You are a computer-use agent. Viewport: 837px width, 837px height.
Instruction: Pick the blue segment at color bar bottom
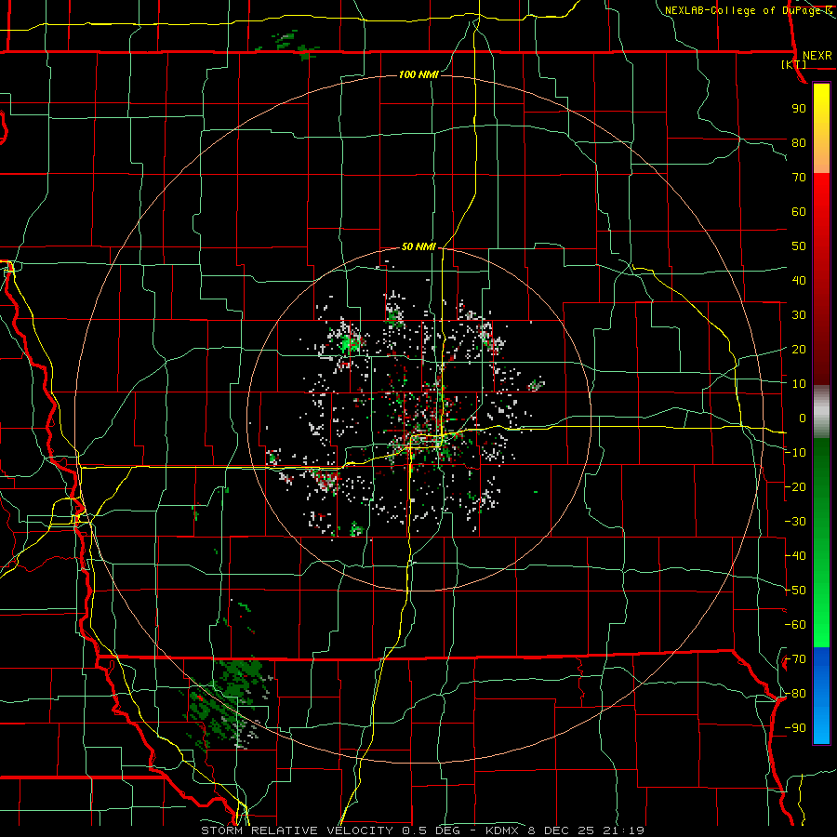pyautogui.click(x=821, y=696)
